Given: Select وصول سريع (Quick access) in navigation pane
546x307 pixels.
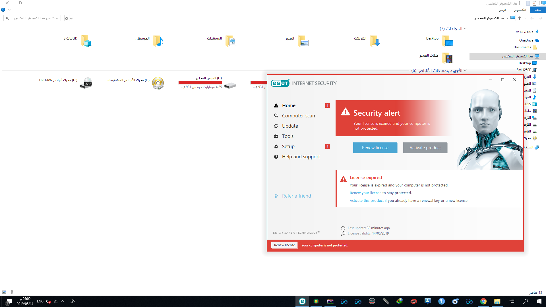Looking at the screenshot, I should click(x=528, y=31).
